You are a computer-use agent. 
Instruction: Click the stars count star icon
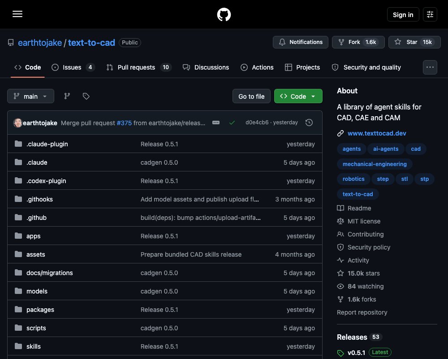coord(340,273)
